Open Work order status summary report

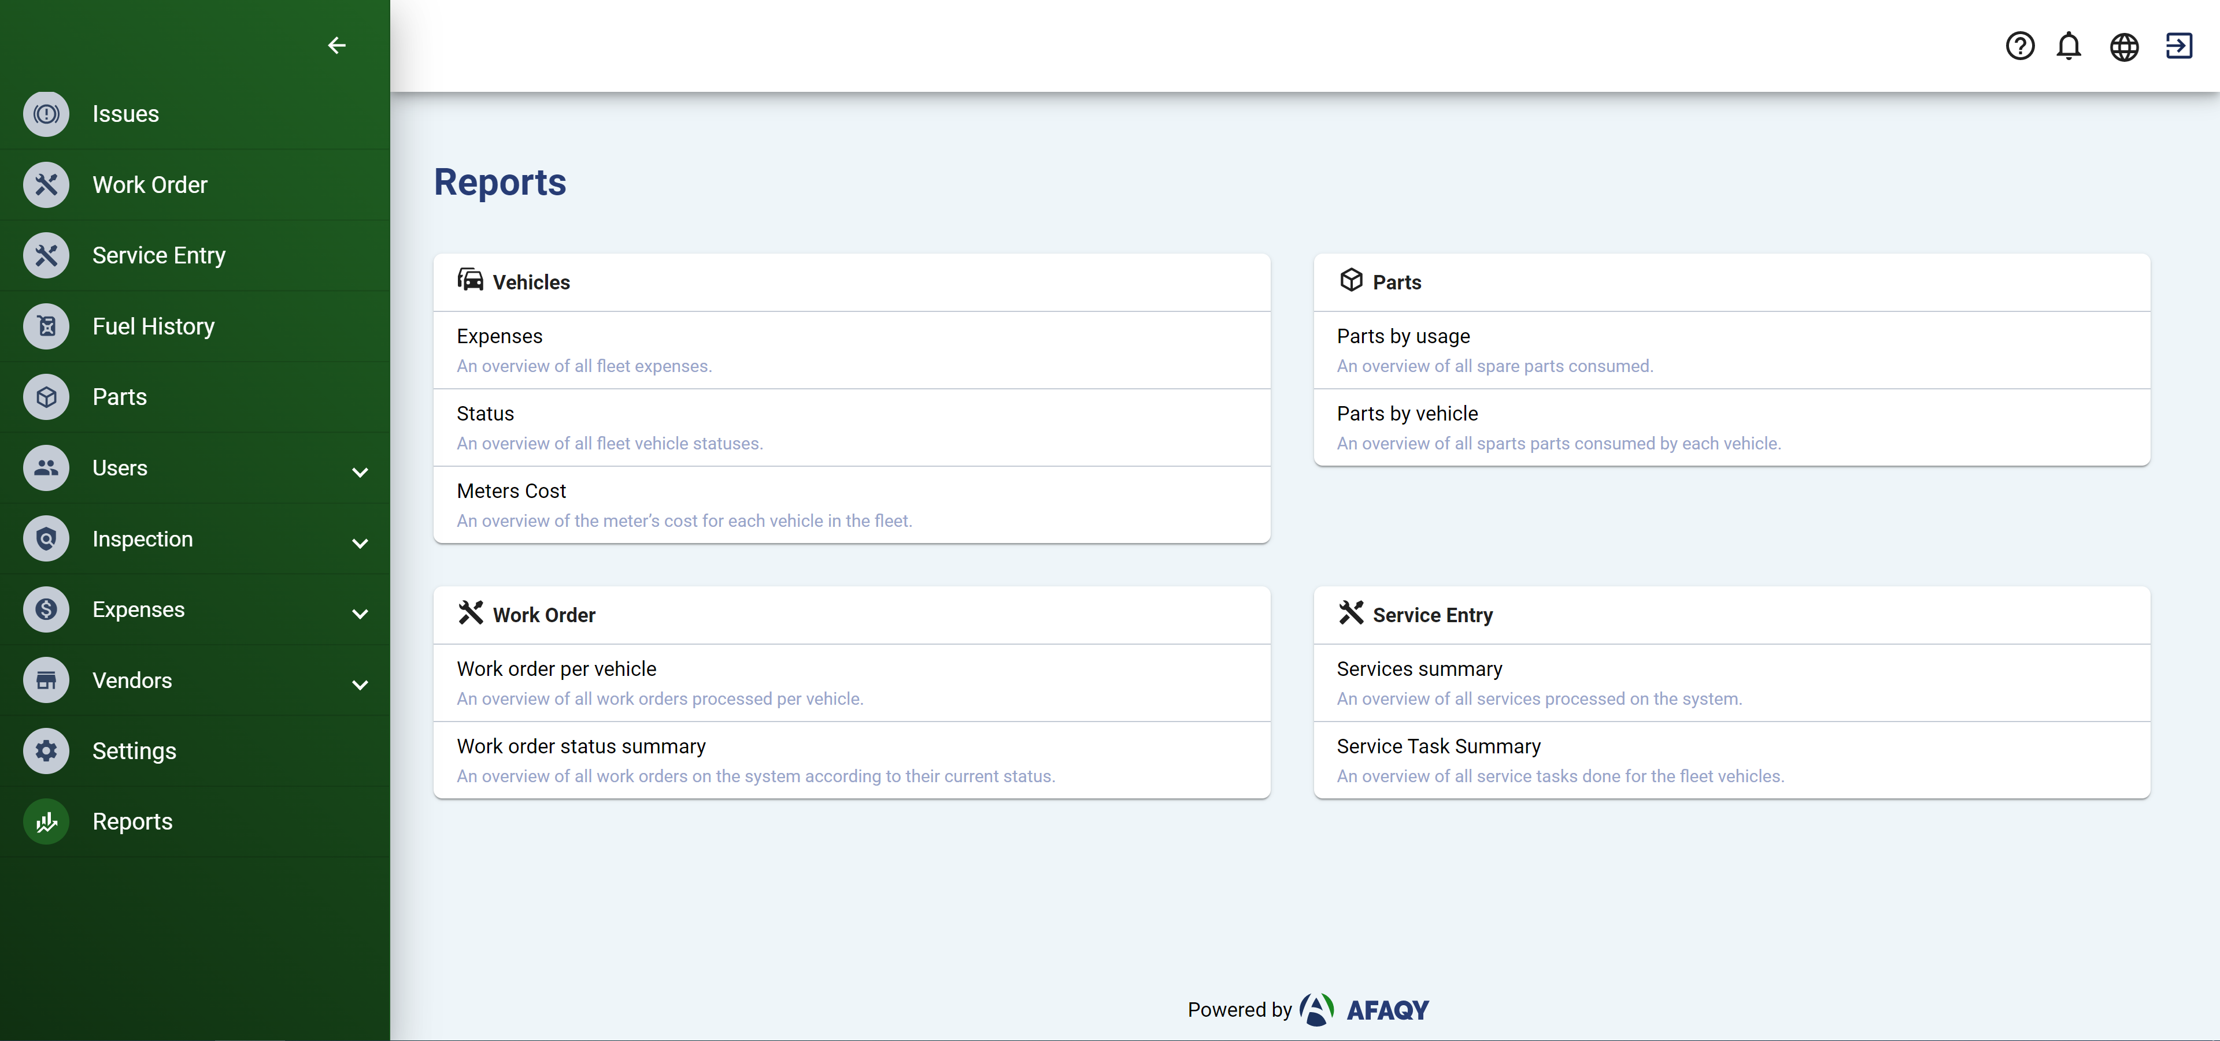pyautogui.click(x=852, y=760)
